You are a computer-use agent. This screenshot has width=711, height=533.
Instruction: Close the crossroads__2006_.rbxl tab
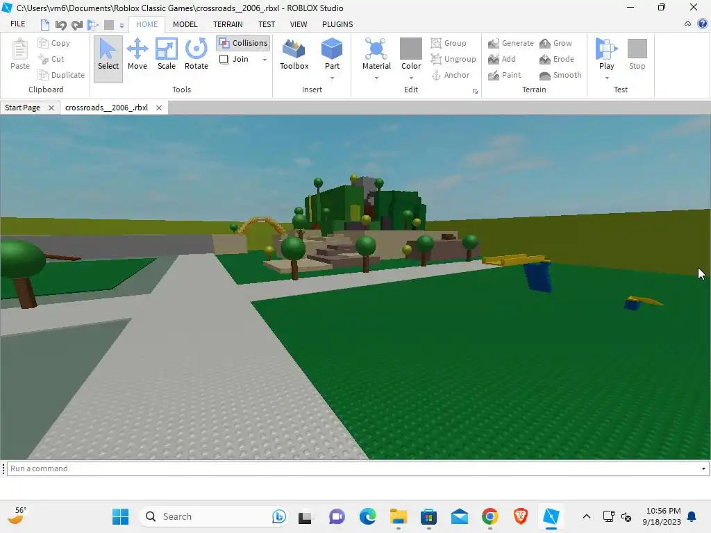click(x=159, y=108)
